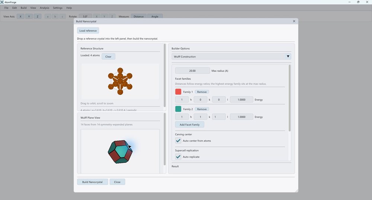Viewport: 372px width, 200px height.
Task: Remove facet Family 1
Action: click(x=202, y=92)
